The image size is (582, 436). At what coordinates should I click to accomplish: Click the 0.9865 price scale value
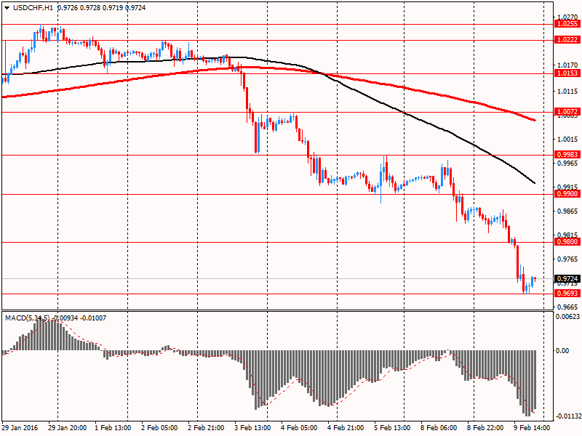click(567, 211)
